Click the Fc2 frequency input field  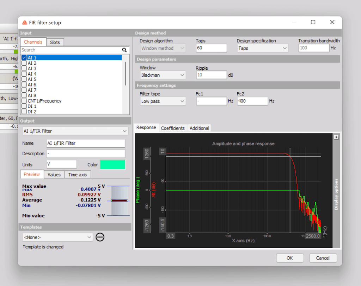[x=252, y=101]
